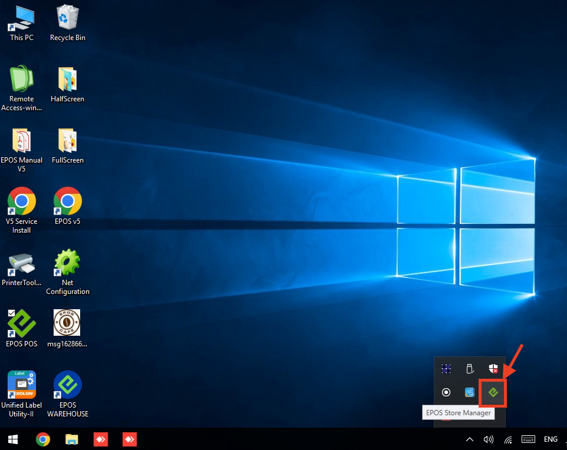Image resolution: width=567 pixels, height=450 pixels.
Task: Select the EPOS Manual V5 folder
Action: pos(21,150)
